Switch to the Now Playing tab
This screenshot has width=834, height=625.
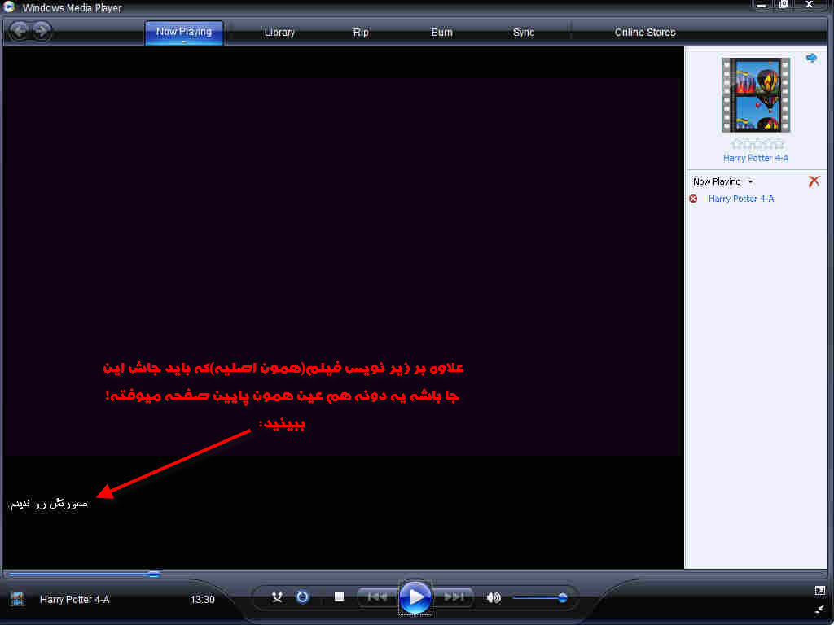pyautogui.click(x=184, y=33)
